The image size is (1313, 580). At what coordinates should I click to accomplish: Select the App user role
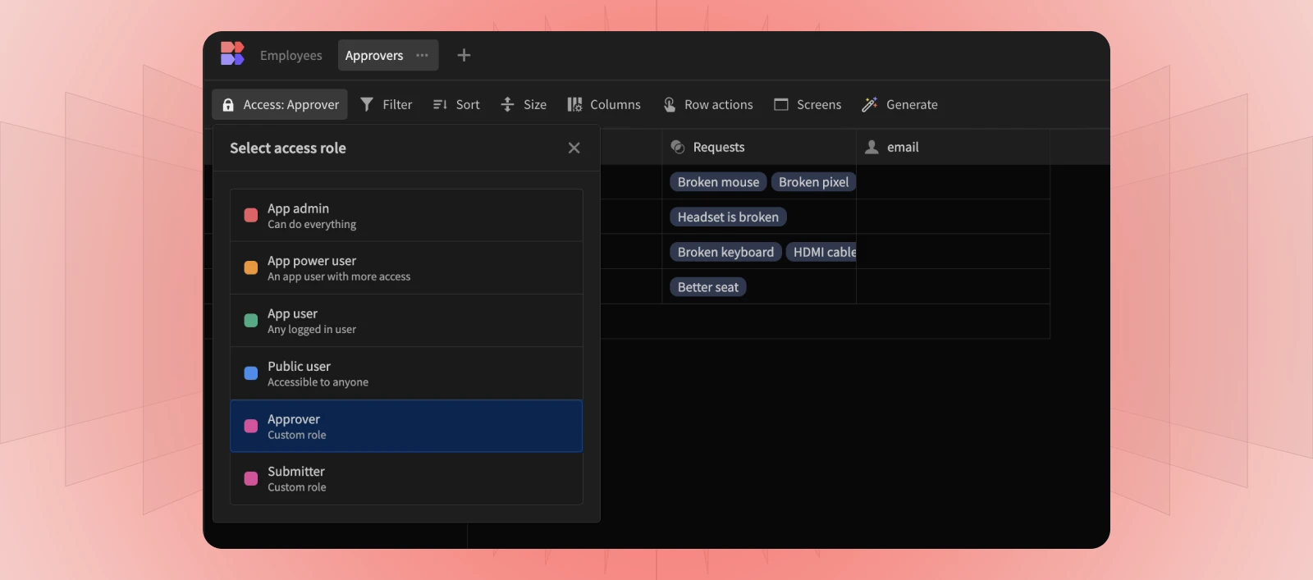(x=406, y=320)
